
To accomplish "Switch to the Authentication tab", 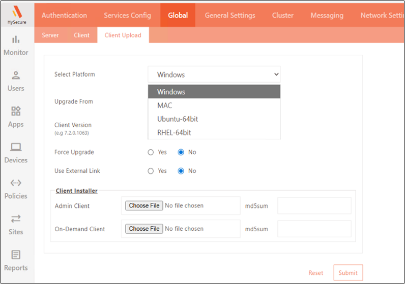I will [x=64, y=15].
